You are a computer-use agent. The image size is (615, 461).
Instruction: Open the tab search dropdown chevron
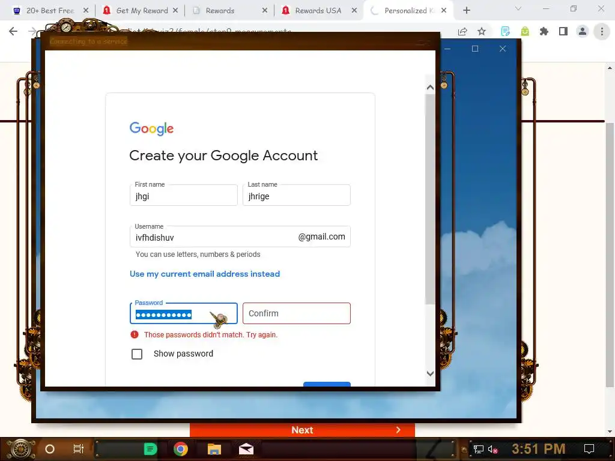coord(518,8)
